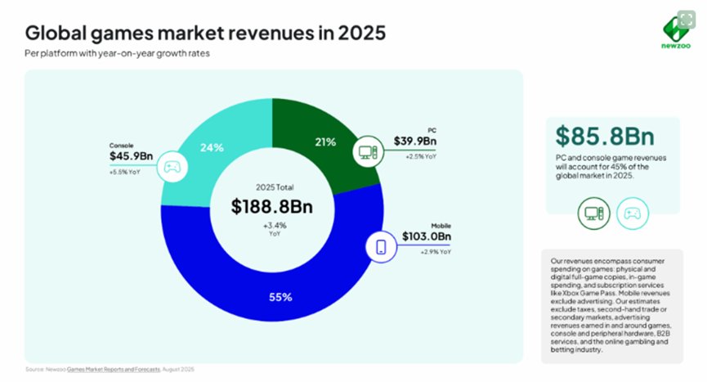707x382 pixels.
Task: Click the gamepad icon under the $85.8Bn text
Action: [632, 213]
